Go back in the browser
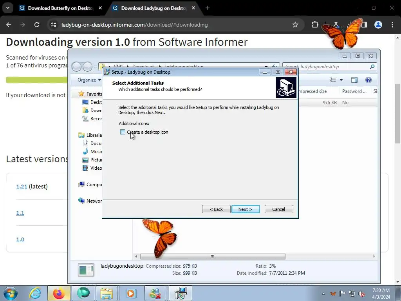 click(9, 25)
